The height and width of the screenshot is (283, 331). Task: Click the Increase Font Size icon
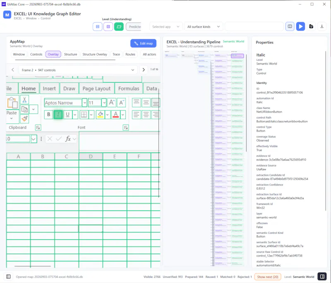pyautogui.click(x=112, y=103)
